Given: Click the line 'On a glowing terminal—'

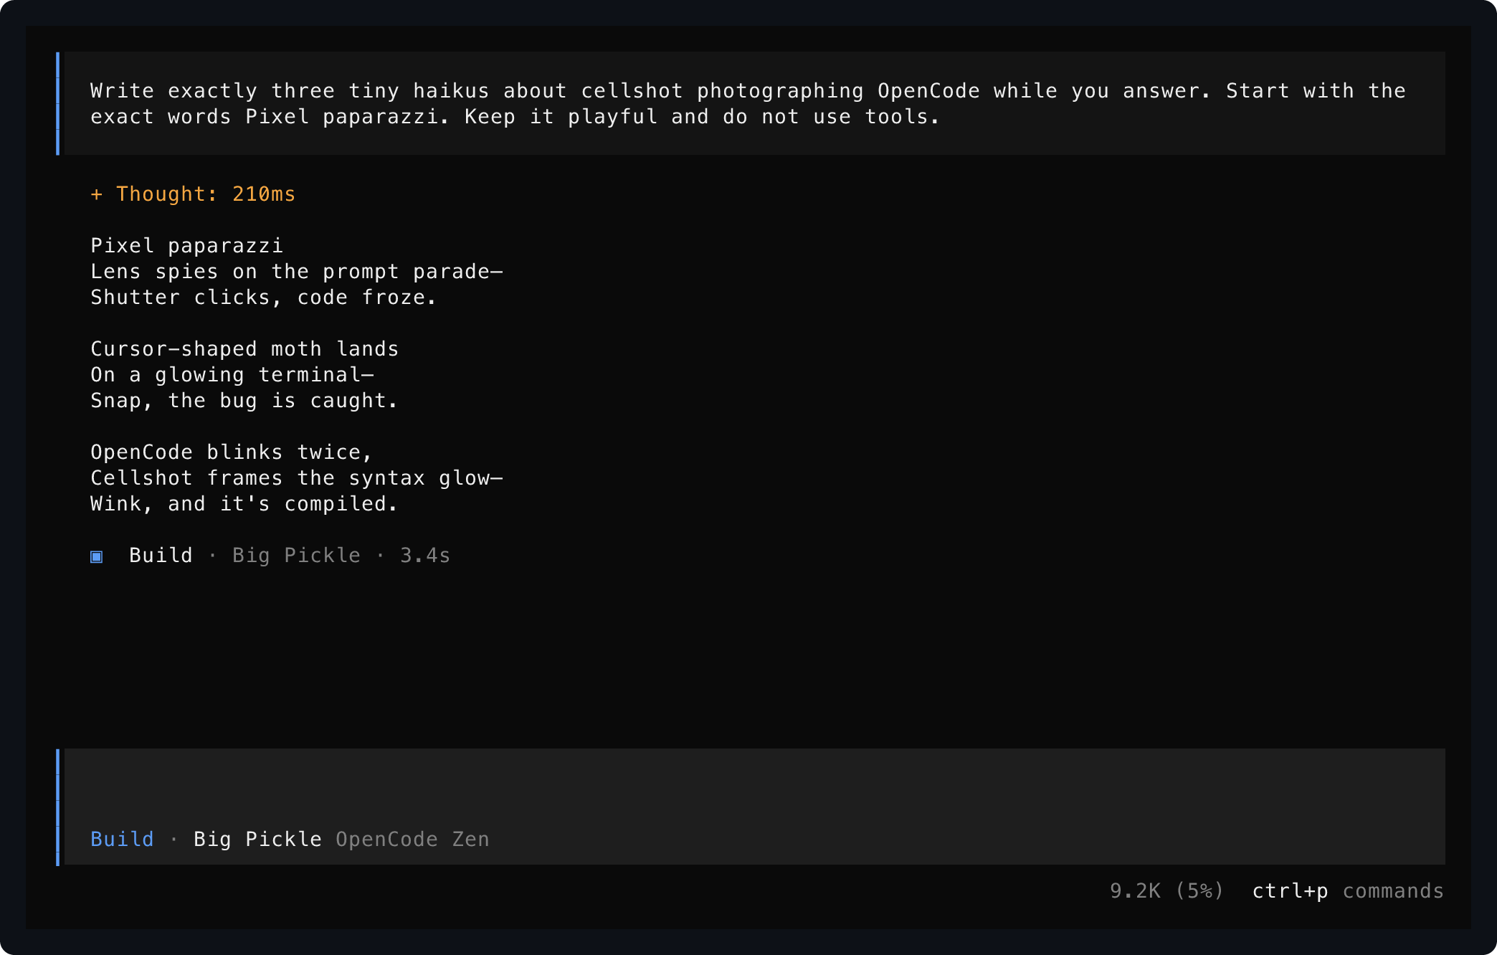Looking at the screenshot, I should [232, 375].
